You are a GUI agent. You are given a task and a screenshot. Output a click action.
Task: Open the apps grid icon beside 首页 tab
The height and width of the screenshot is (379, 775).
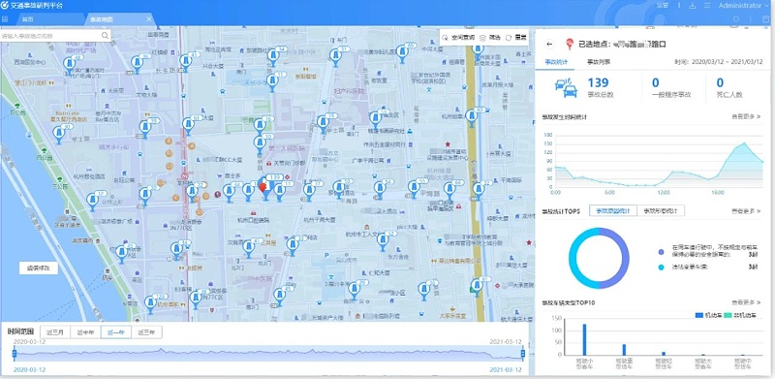click(5, 19)
